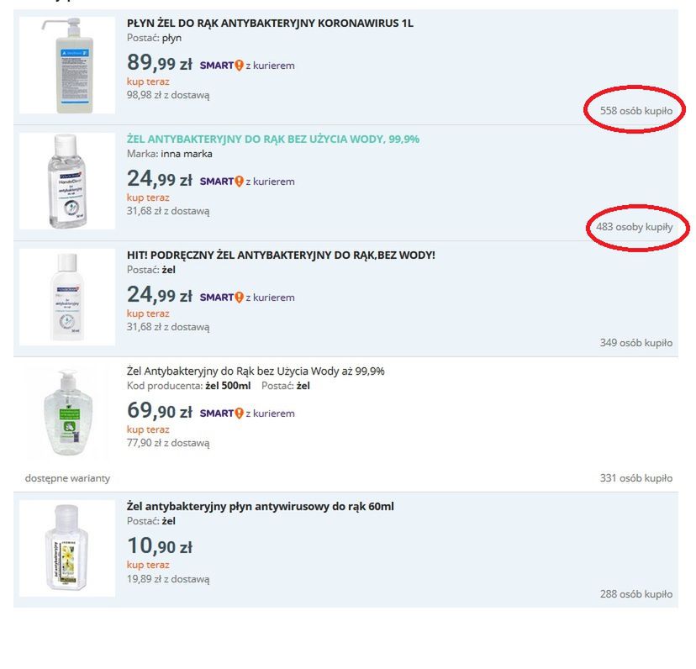This screenshot has width=696, height=669.
Task: Expand dostępne warianty for the 500ml gel
Action: click(x=67, y=478)
